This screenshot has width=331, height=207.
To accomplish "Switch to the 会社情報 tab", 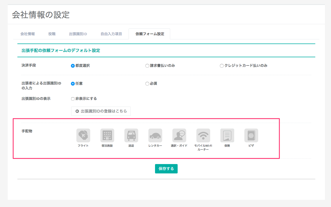I will click(x=28, y=34).
